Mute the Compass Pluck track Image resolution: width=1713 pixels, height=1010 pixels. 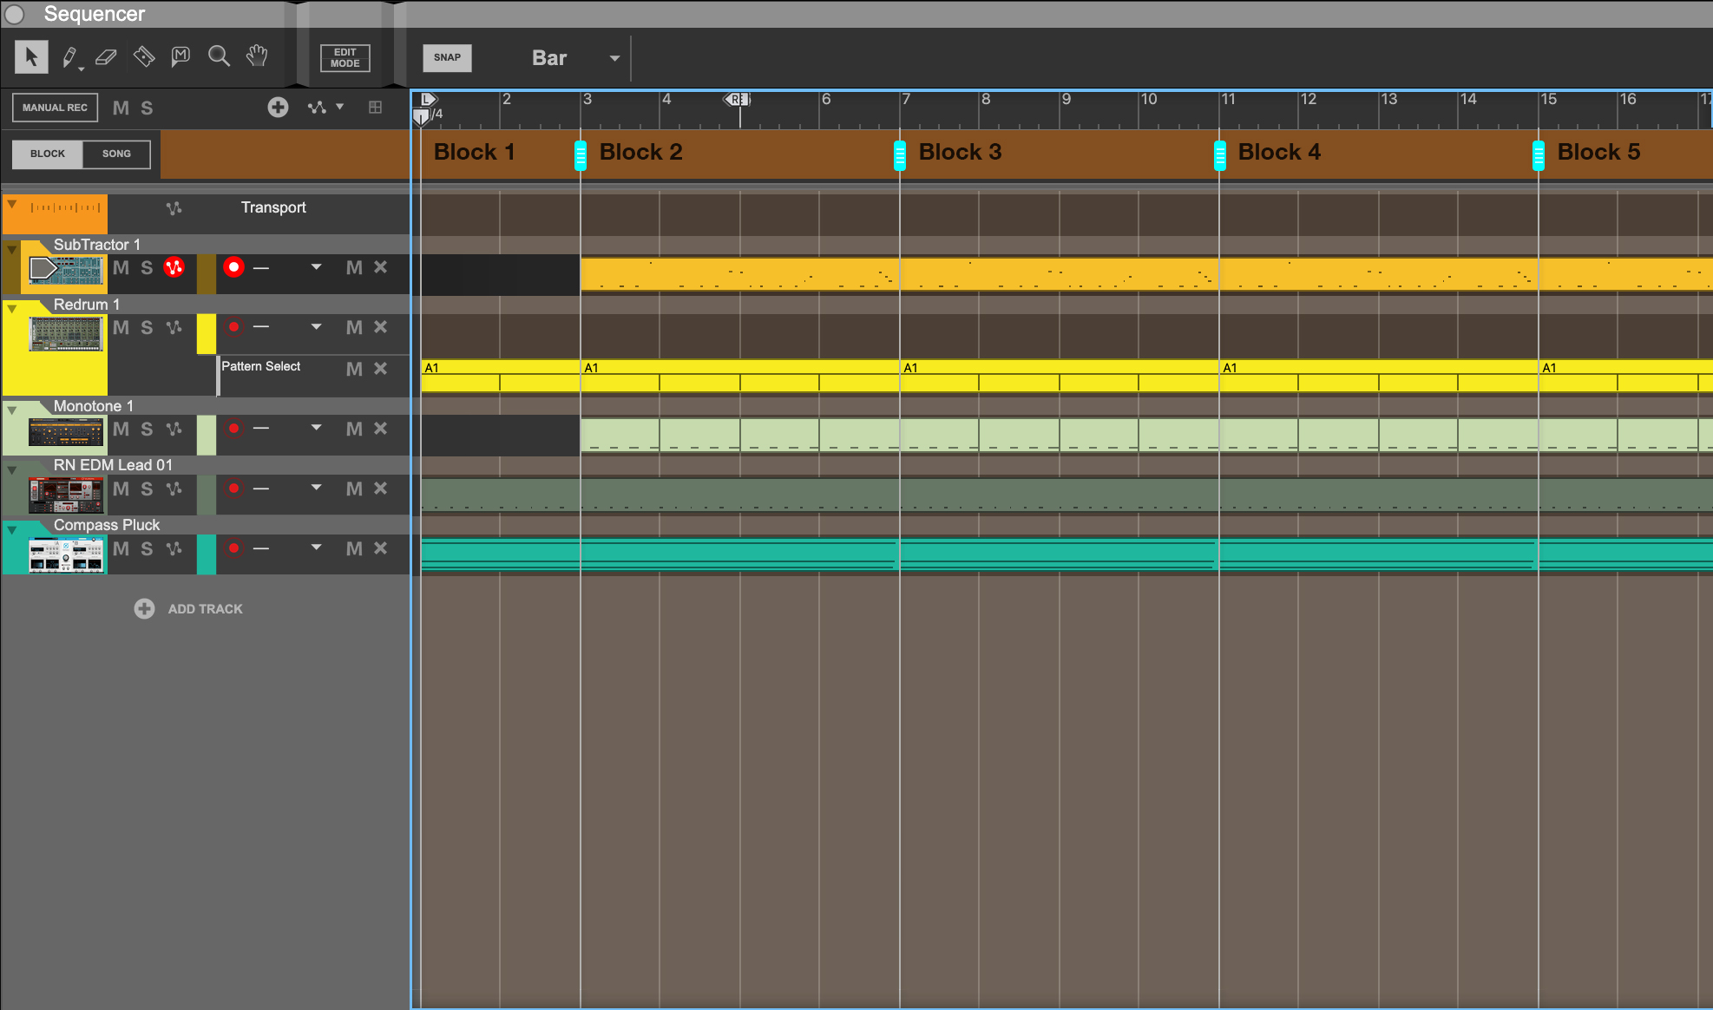(x=121, y=548)
